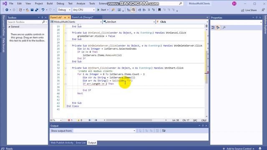
Task: Open the Live Share feature
Action: [x=249, y=10]
